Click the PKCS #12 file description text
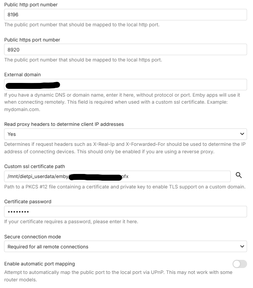The width and height of the screenshot is (253, 288). click(x=125, y=187)
